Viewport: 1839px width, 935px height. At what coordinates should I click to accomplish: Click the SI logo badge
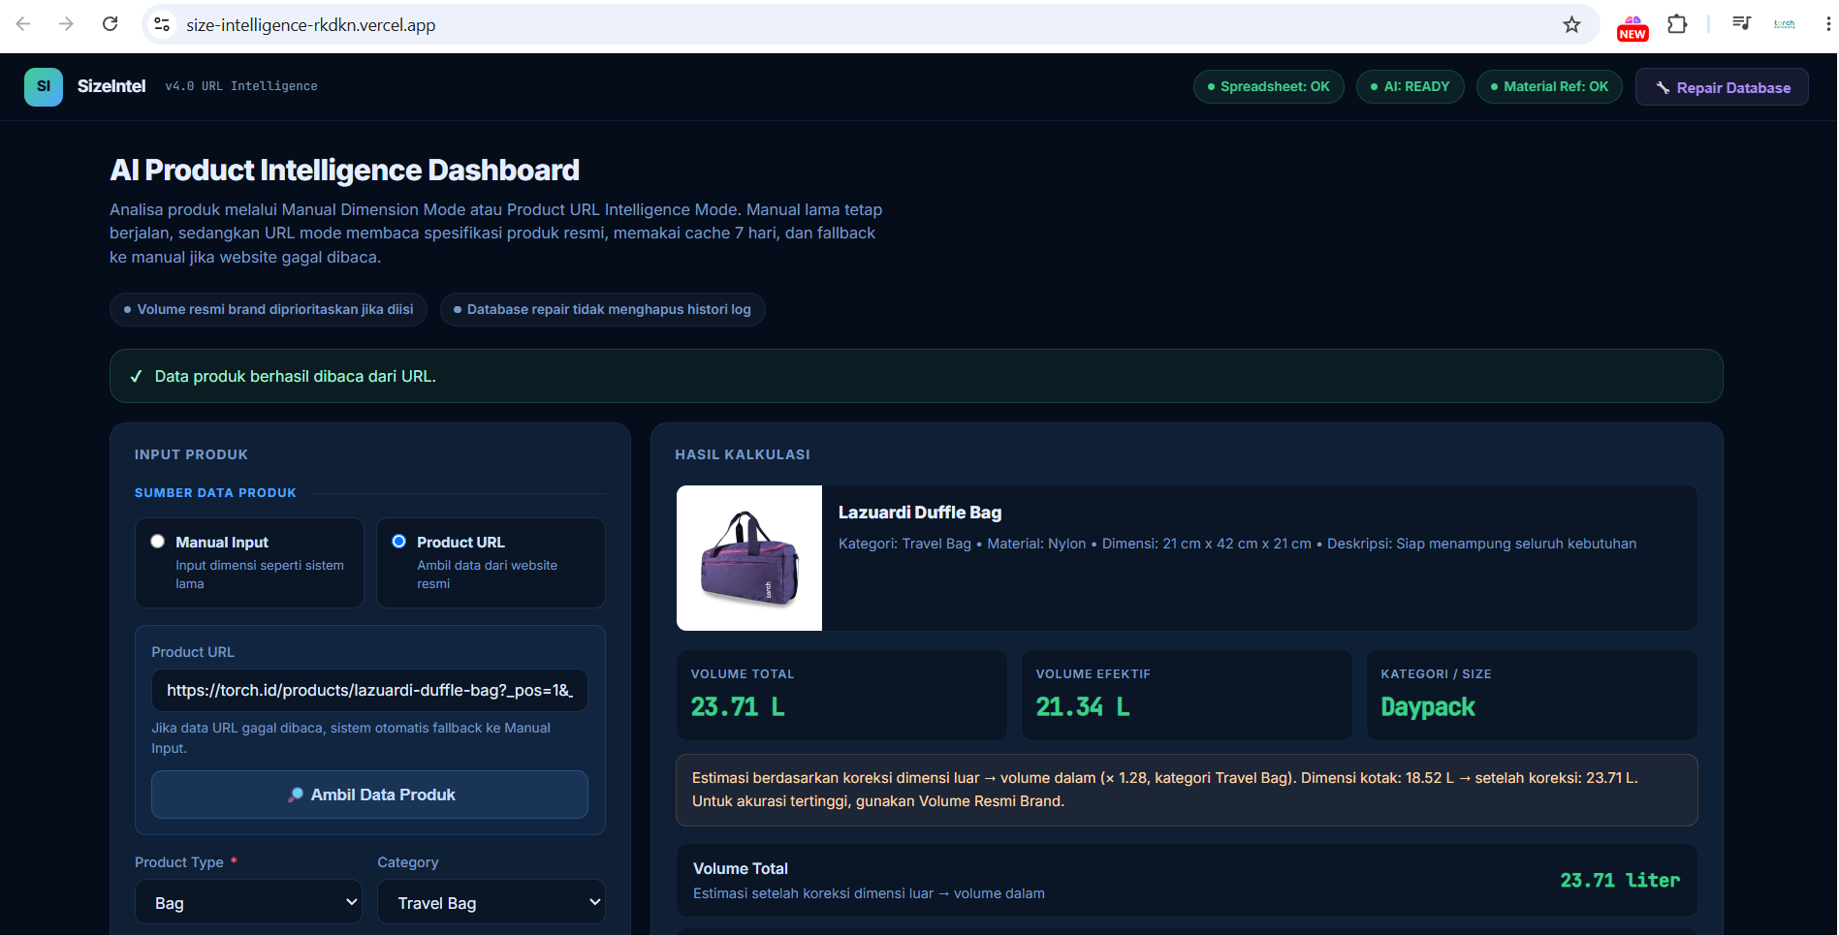[44, 86]
